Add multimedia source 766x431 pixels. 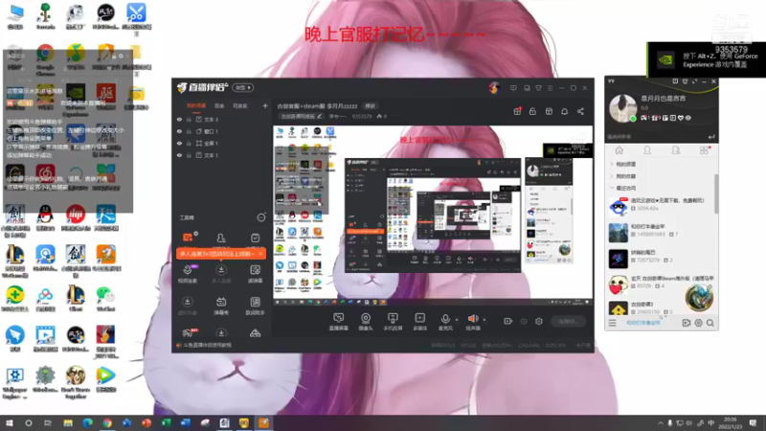tap(419, 322)
